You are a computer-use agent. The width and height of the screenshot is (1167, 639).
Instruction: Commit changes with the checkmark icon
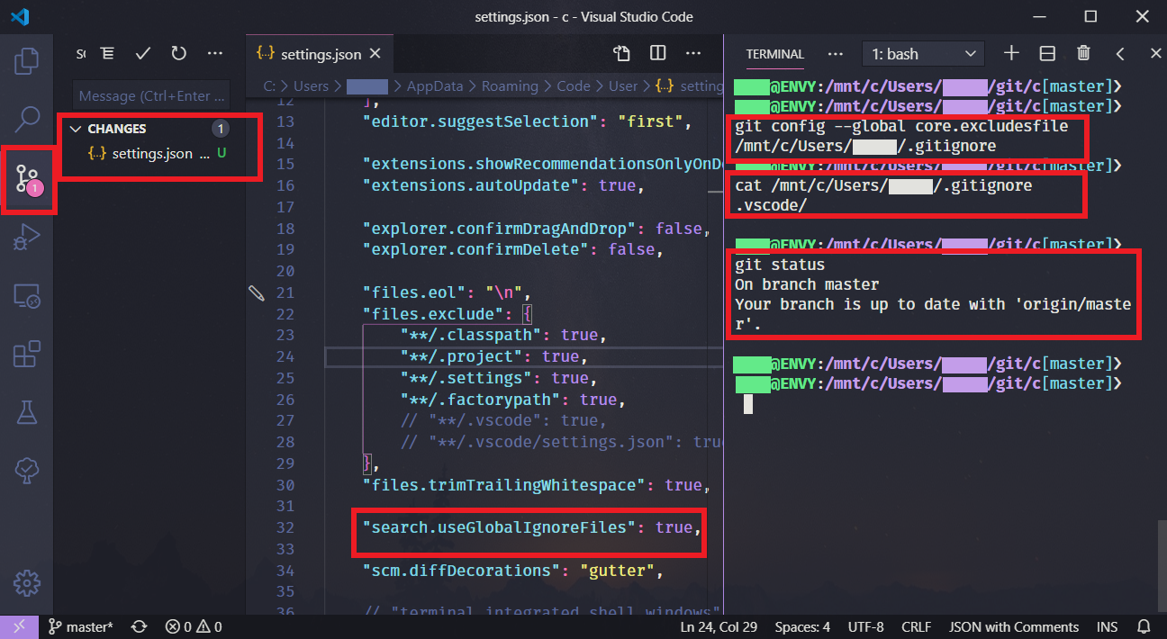(142, 53)
